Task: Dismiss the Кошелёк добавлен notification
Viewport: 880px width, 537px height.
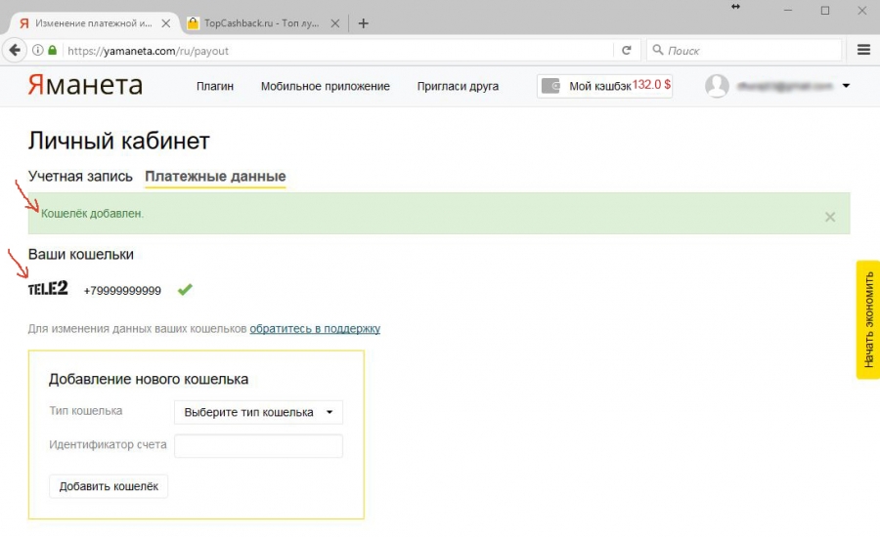Action: pyautogui.click(x=830, y=217)
